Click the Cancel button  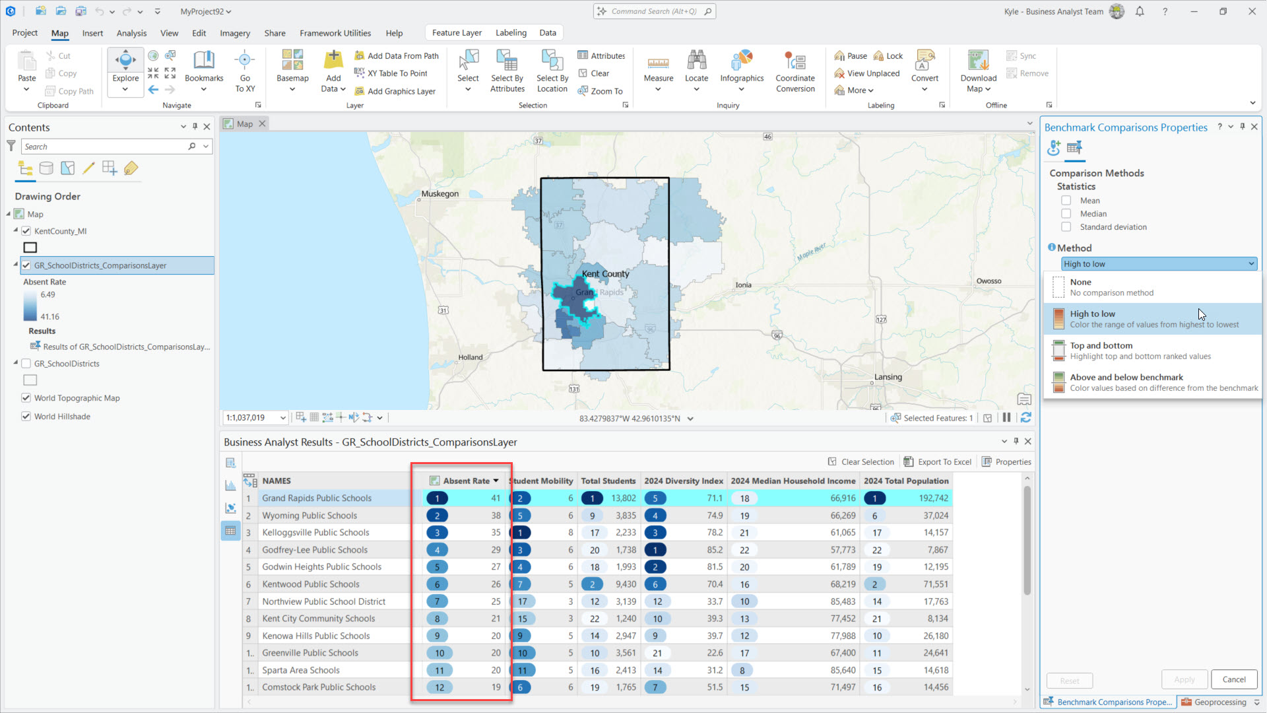click(1233, 679)
